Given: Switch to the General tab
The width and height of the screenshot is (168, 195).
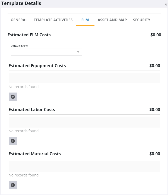Looking at the screenshot, I should click(19, 20).
